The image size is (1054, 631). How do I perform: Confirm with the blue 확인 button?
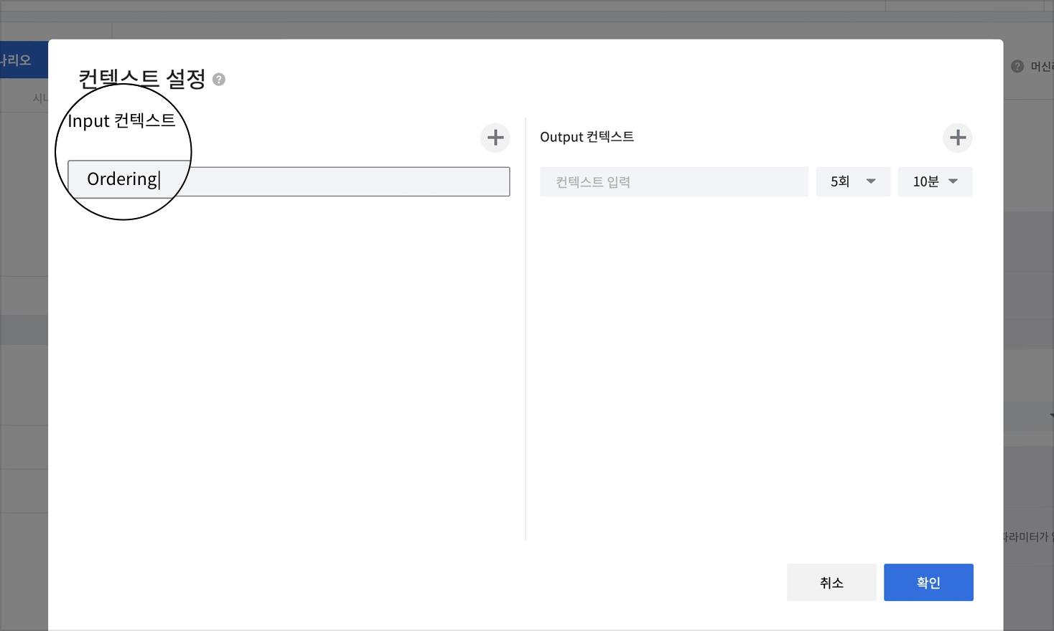928,582
